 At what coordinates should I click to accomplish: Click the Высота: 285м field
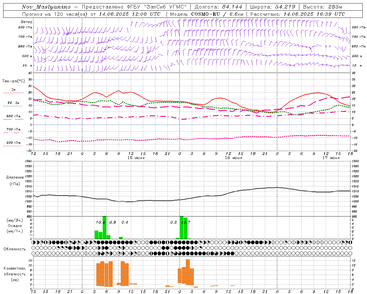click(323, 7)
